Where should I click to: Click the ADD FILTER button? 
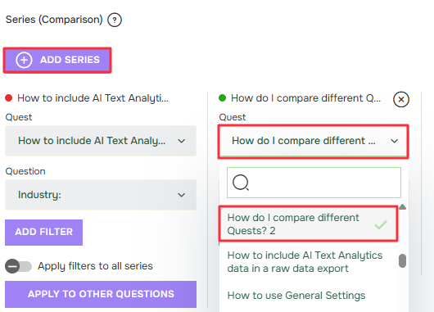point(43,233)
